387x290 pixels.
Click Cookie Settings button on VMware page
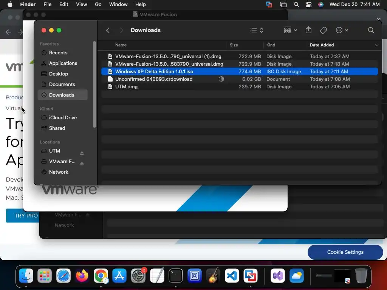345,252
